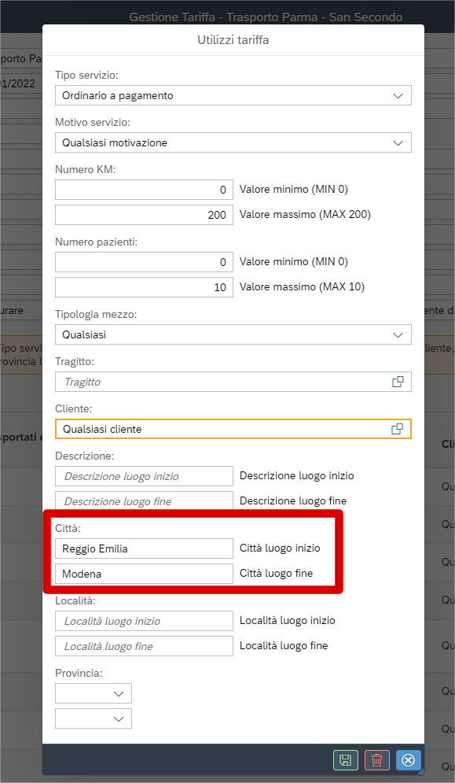This screenshot has width=455, height=783.
Task: Click Gestione Tariffa page title in background
Action: [x=266, y=17]
